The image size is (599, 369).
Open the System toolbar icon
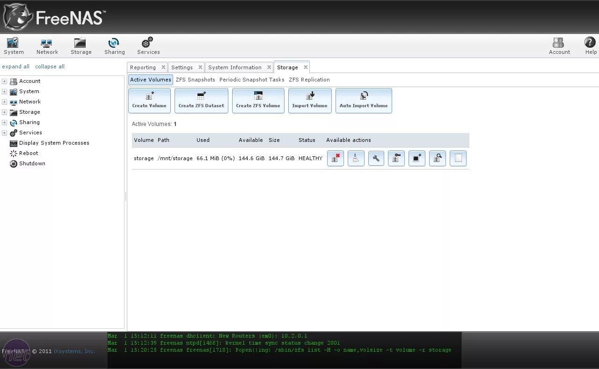[x=14, y=46]
